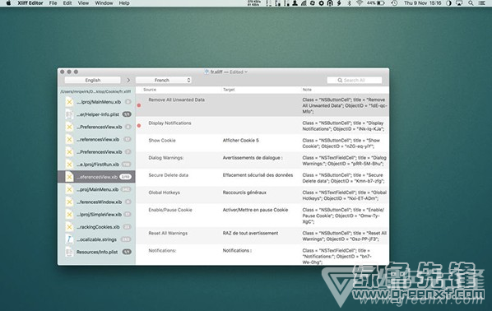Open the File menu
Viewport: 492px width, 311px height.
53,3
